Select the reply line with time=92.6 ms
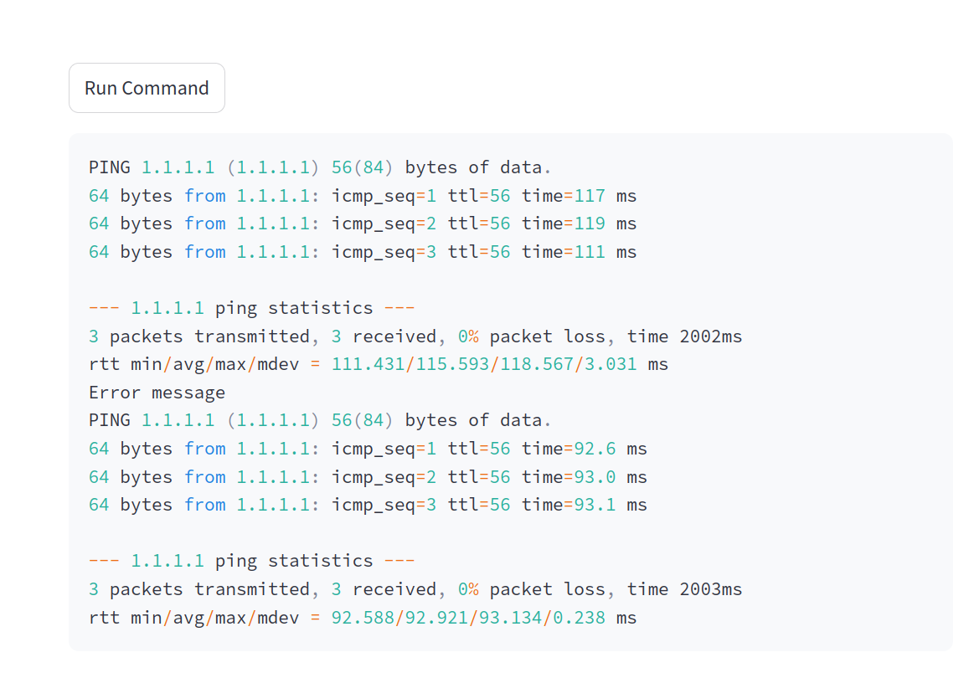Image resolution: width=974 pixels, height=678 pixels. click(x=368, y=449)
